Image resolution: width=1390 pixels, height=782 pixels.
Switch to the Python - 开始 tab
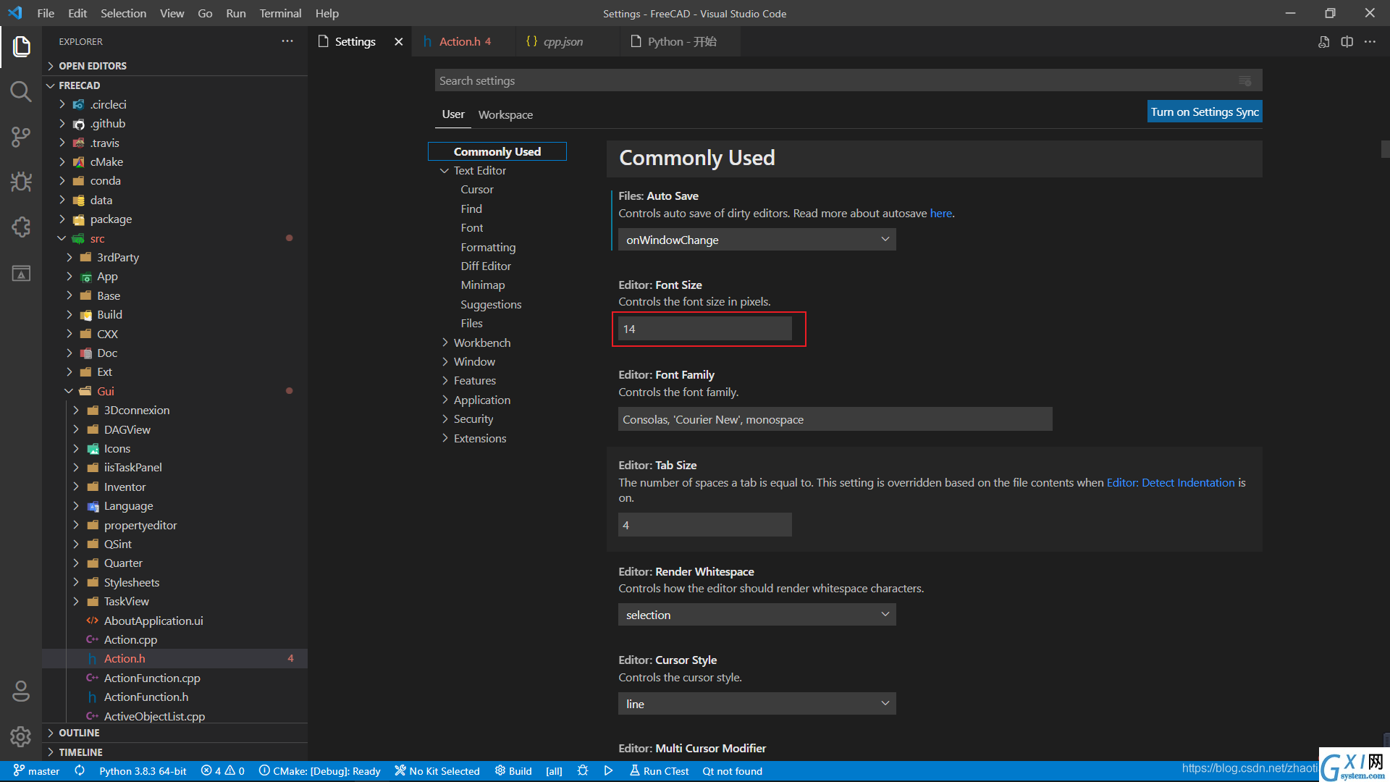point(681,42)
